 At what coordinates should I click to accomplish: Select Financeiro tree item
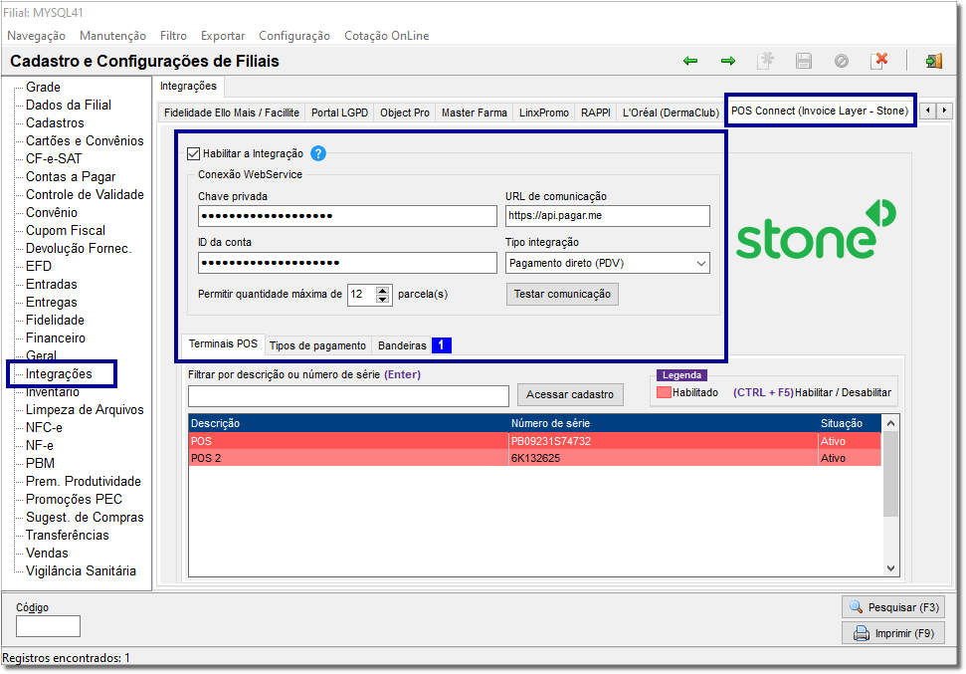click(x=56, y=337)
